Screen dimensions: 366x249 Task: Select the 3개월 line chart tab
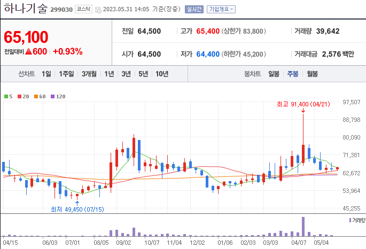coord(89,74)
